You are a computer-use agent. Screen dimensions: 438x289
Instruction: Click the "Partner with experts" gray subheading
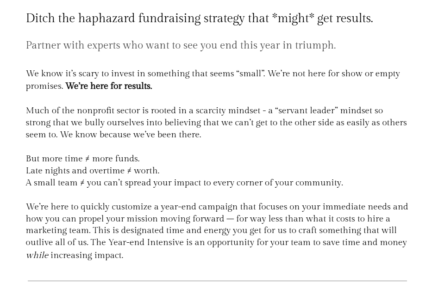[x=181, y=45]
